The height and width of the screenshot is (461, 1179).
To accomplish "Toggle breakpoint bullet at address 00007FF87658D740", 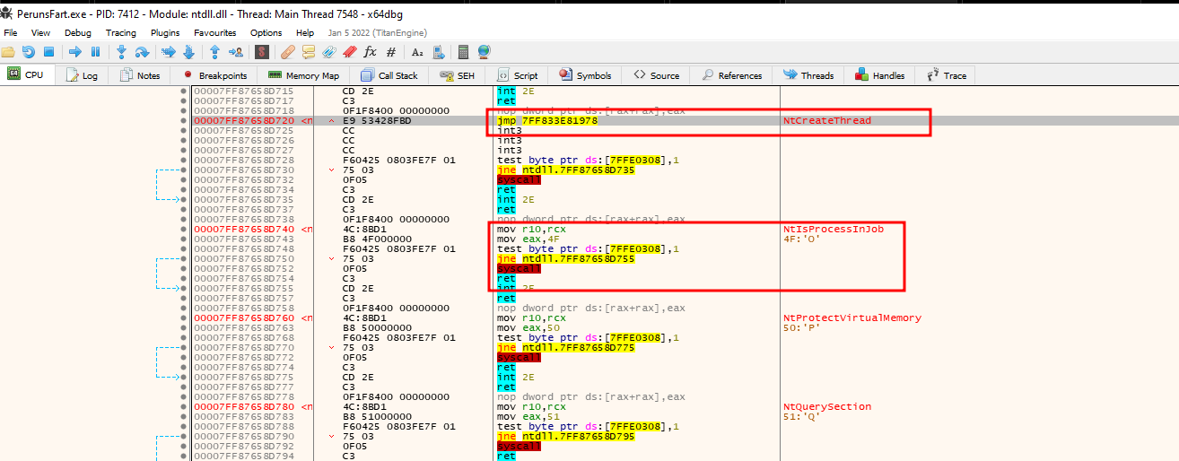I will [184, 230].
